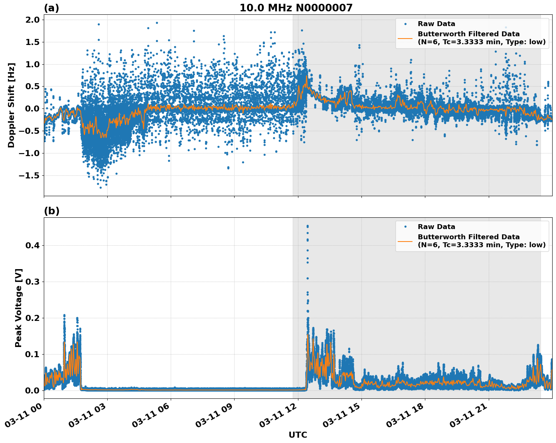Click the "UTC" x-axis label
The height and width of the screenshot is (443, 556).
pos(298,435)
